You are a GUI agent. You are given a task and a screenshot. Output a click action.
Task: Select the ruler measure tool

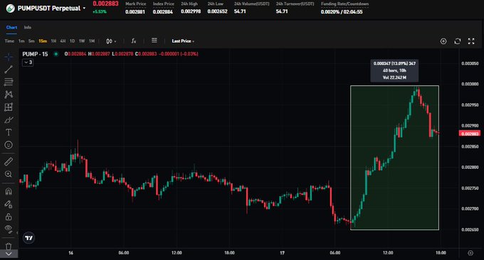coord(9,162)
